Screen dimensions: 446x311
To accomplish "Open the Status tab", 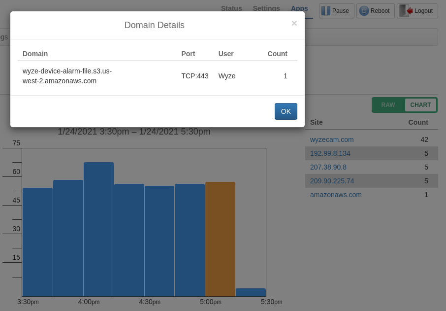I will click(231, 8).
